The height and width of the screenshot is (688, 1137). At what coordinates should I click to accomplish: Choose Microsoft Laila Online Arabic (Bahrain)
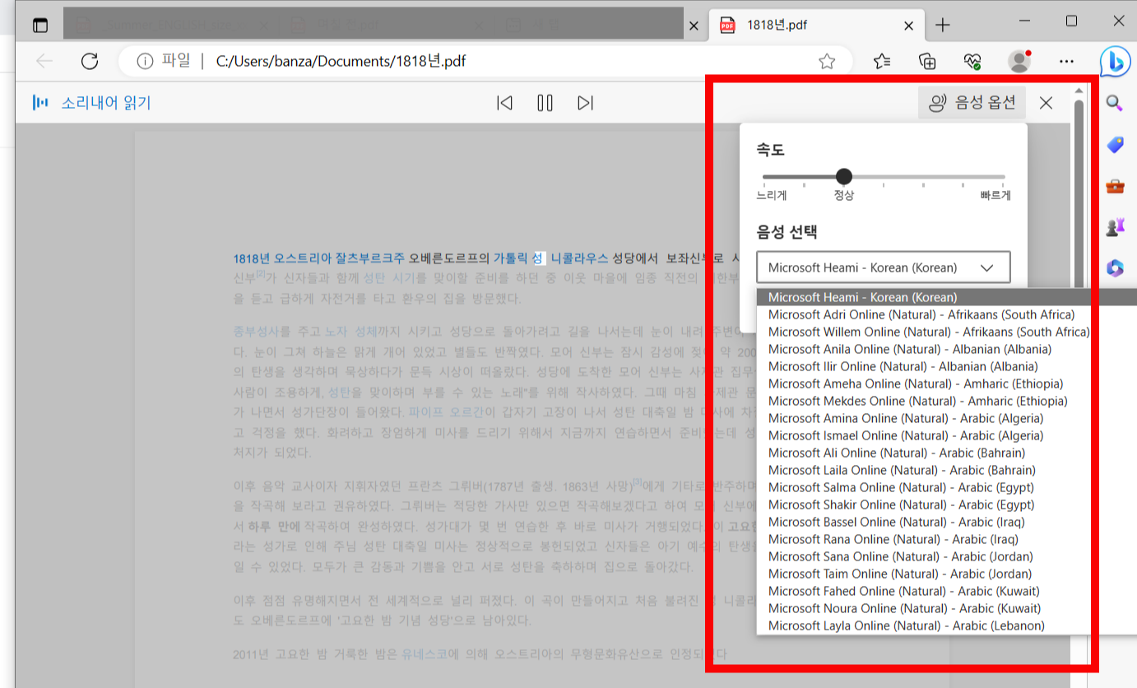click(x=946, y=470)
